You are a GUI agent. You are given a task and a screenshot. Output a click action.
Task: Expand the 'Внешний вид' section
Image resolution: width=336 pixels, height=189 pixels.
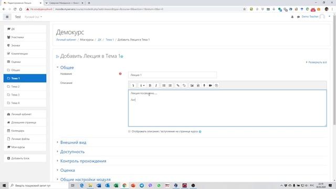point(73,142)
